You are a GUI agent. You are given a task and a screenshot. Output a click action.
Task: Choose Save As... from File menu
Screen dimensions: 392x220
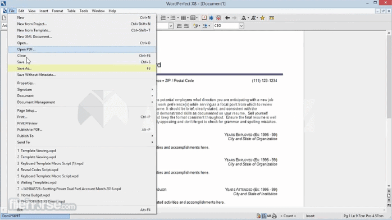point(82,68)
